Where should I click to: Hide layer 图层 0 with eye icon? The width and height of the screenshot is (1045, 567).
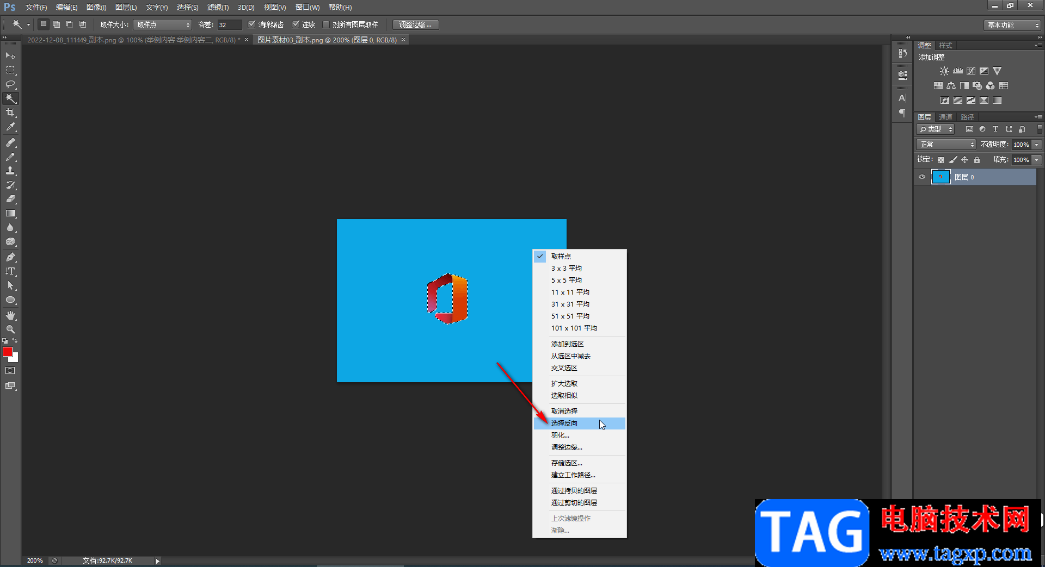[x=922, y=177]
